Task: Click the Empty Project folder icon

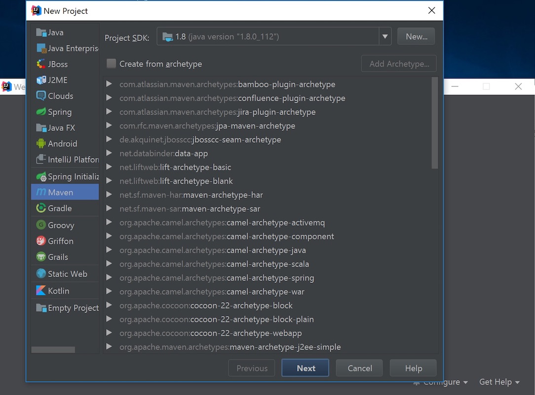Action: pyautogui.click(x=41, y=308)
